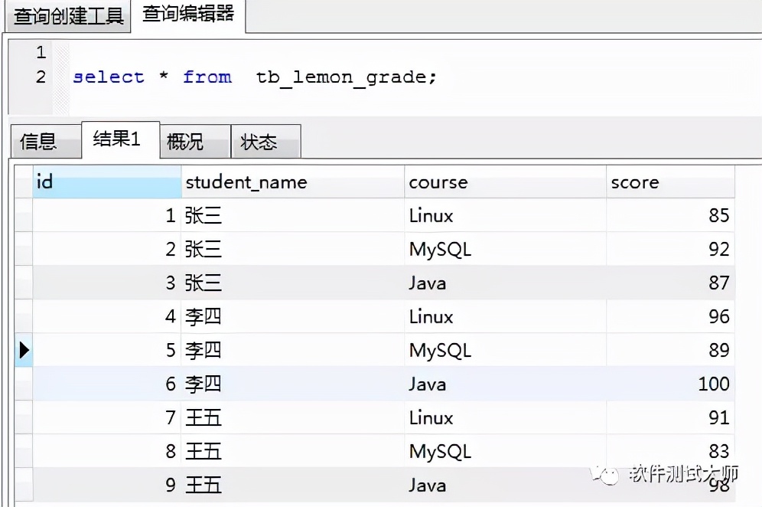
Task: Switch to the 查询创建工具 tab
Action: tap(68, 16)
